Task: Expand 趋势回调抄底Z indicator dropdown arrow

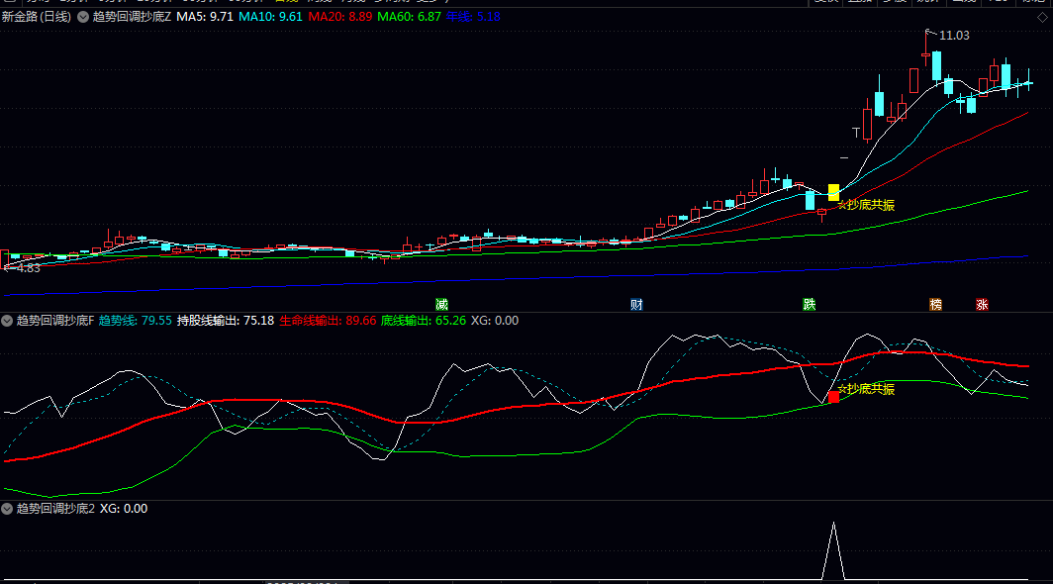Action: (83, 18)
